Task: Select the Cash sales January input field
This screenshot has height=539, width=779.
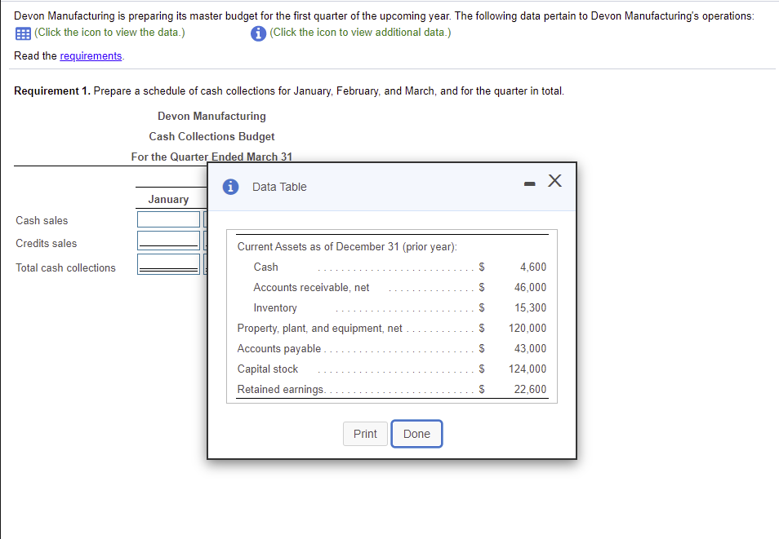Action: coord(168,219)
